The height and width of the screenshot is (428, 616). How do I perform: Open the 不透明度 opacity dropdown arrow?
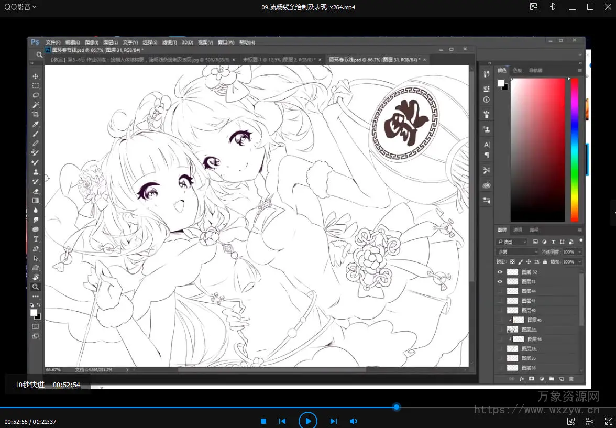click(x=579, y=252)
